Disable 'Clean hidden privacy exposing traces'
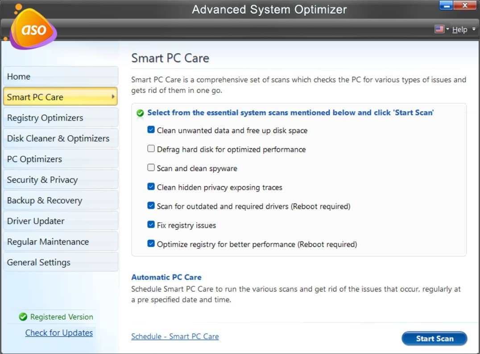The width and height of the screenshot is (480, 354). [x=151, y=187]
